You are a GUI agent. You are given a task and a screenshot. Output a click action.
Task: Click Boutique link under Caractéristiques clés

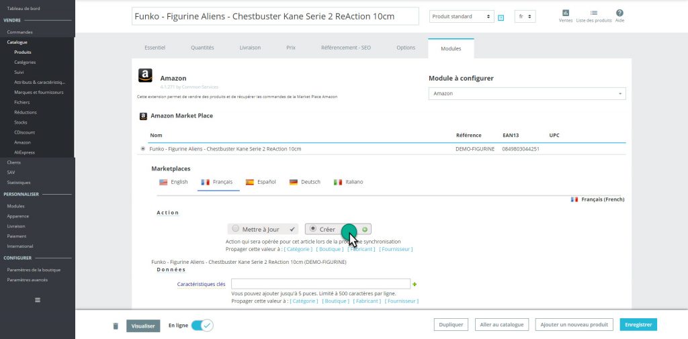click(x=336, y=301)
